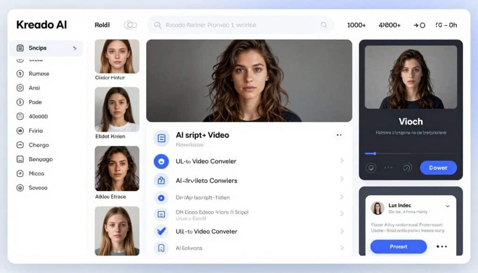Click the Dowet button
The width and height of the screenshot is (478, 273).
point(438,167)
